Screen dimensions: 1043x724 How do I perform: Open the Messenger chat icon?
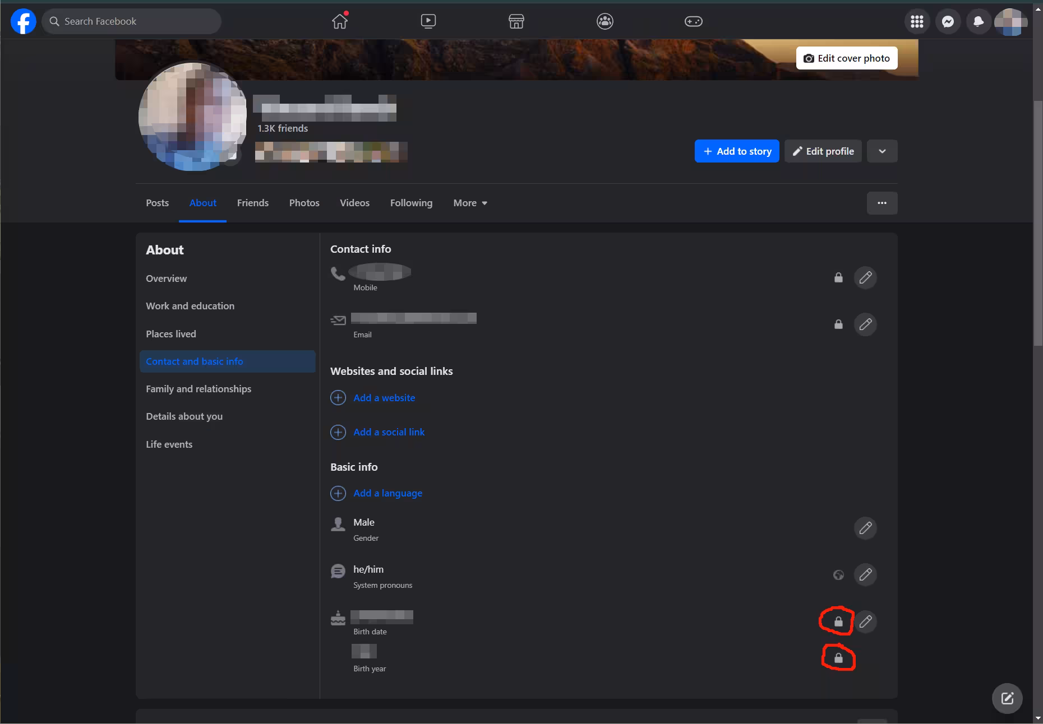(948, 21)
